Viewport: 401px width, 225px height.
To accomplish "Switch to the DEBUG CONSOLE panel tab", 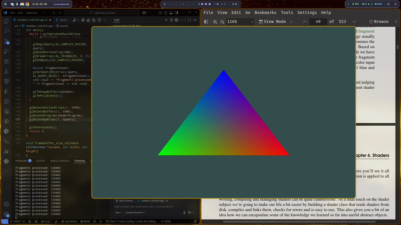I will 59,161.
